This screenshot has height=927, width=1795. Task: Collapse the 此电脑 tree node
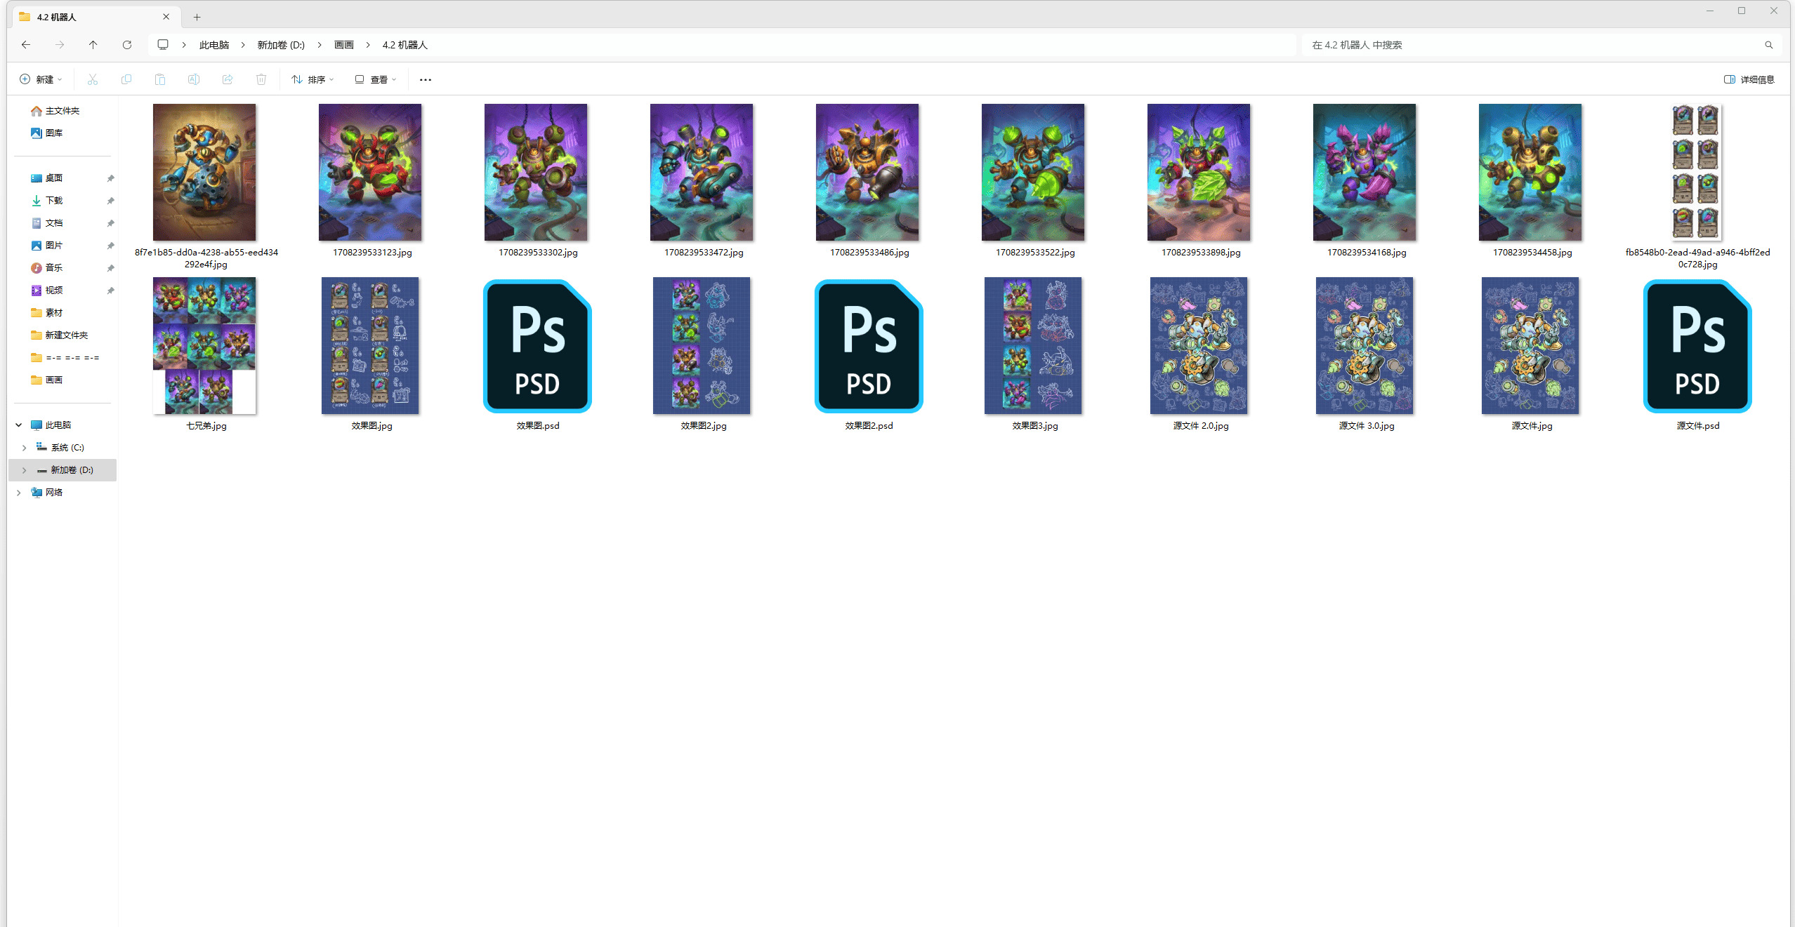[x=19, y=425]
